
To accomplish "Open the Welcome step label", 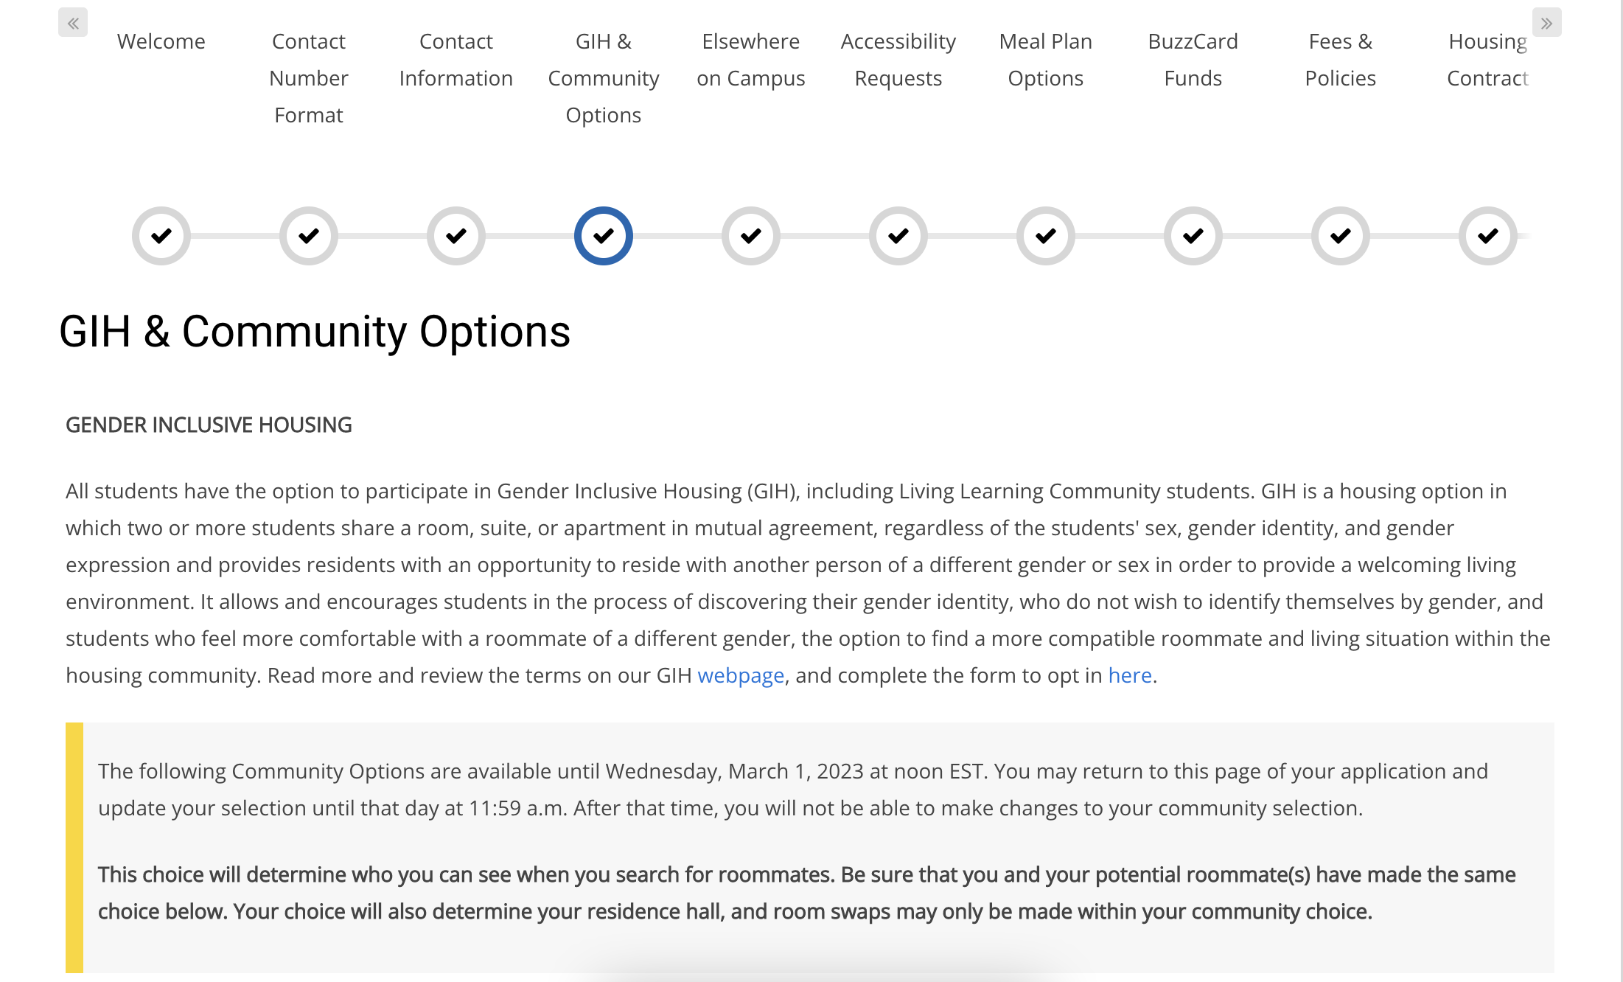I will 161,41.
